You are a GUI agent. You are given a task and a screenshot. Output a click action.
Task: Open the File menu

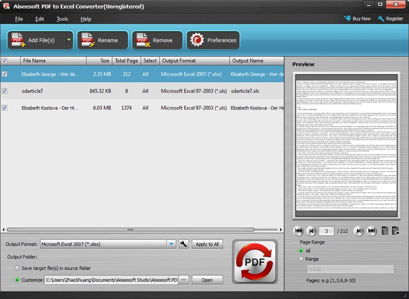click(19, 19)
